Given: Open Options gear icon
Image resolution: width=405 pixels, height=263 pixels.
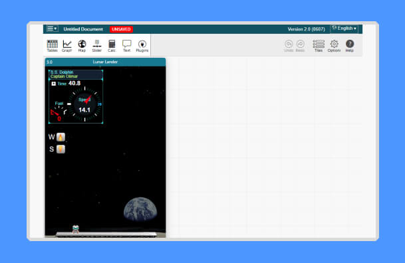Looking at the screenshot, I should click(x=334, y=46).
